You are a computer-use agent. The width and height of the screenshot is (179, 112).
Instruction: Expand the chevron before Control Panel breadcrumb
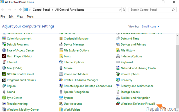pyautogui.click(x=30, y=10)
